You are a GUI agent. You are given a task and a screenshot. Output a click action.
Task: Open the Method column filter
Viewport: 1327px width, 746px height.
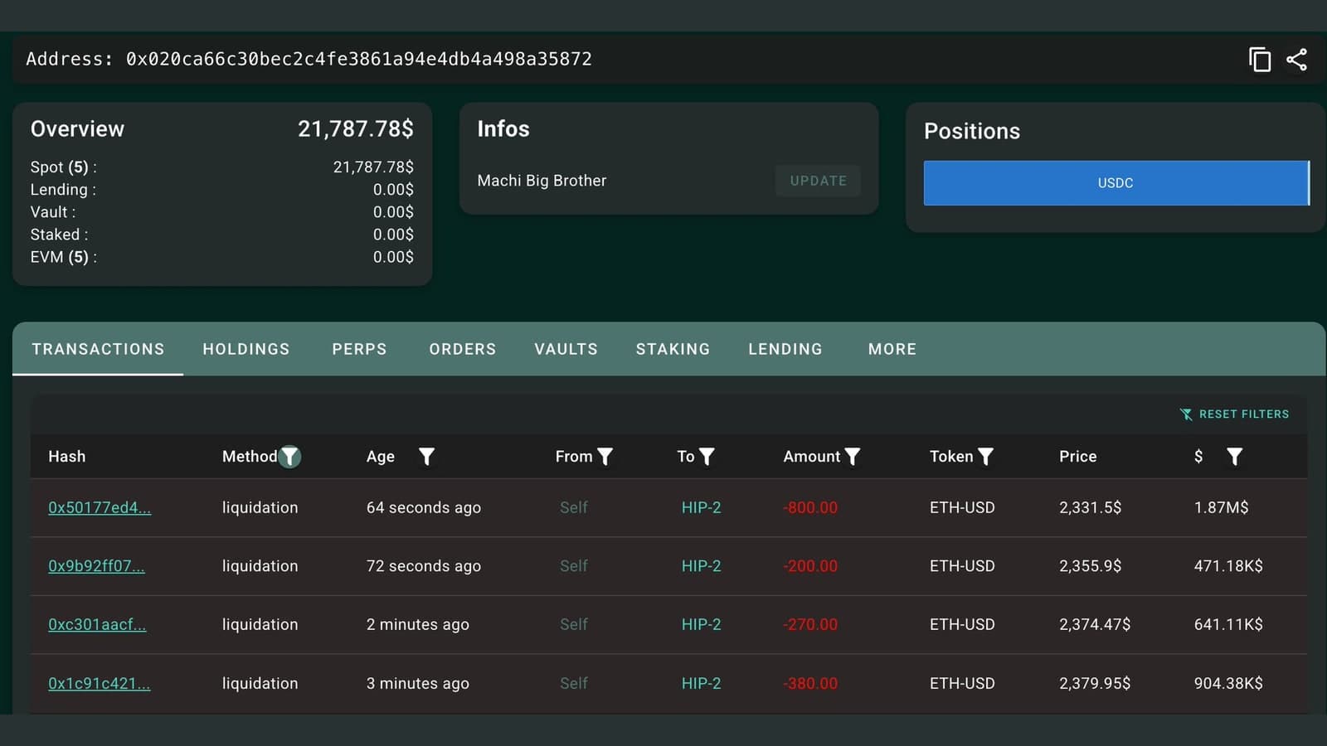289,457
